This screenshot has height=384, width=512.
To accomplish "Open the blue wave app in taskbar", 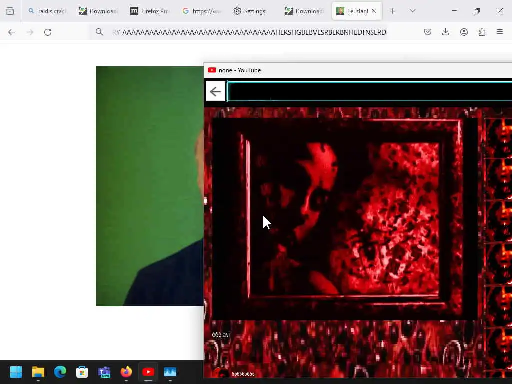I will (x=170, y=372).
